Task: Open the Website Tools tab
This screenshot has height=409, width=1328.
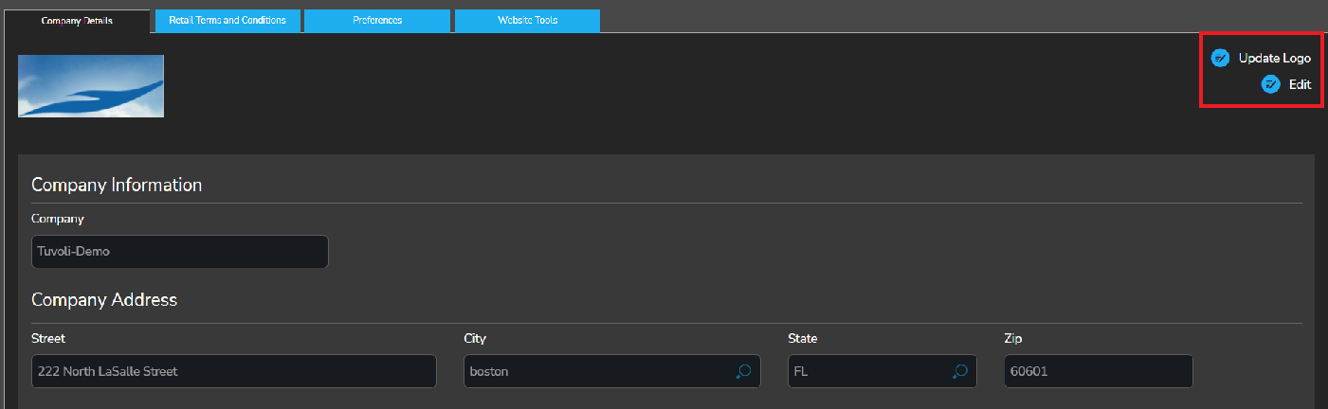Action: 527,21
